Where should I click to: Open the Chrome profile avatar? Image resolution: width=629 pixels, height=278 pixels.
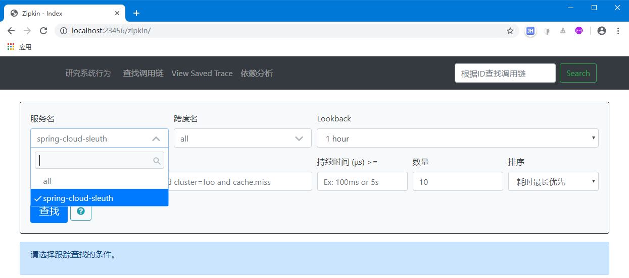601,31
